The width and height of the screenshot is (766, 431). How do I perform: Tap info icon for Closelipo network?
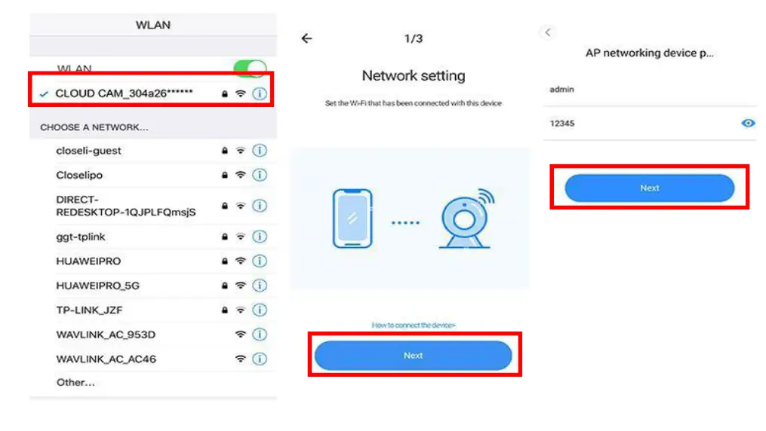(x=260, y=175)
